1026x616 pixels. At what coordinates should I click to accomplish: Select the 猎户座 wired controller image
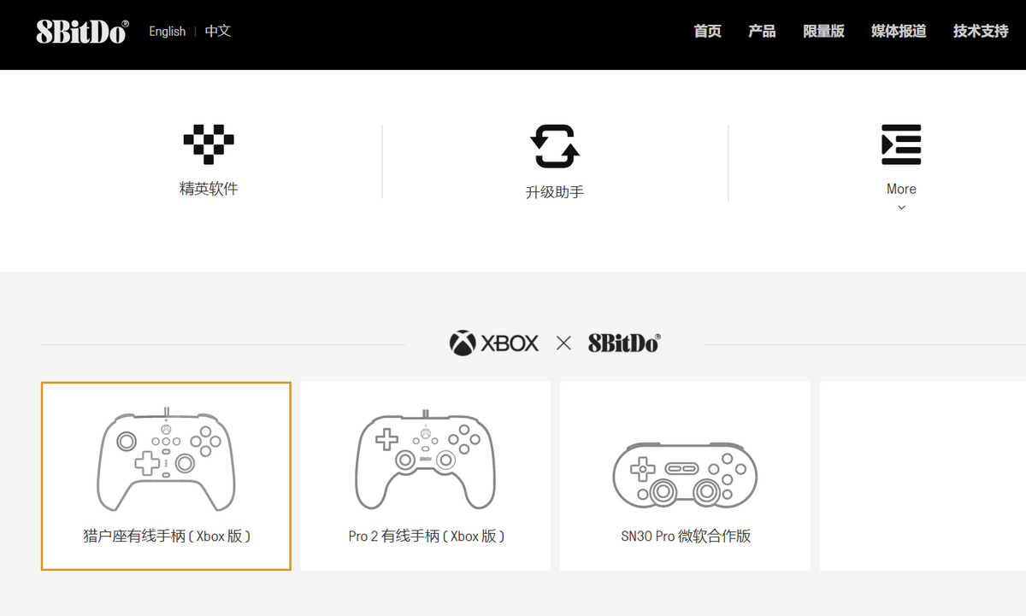[x=166, y=458]
